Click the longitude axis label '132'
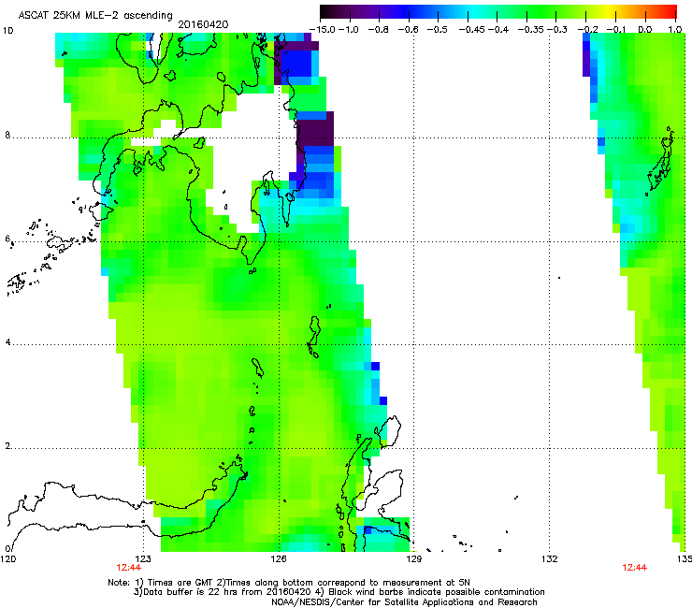The width and height of the screenshot is (692, 608). 550,559
